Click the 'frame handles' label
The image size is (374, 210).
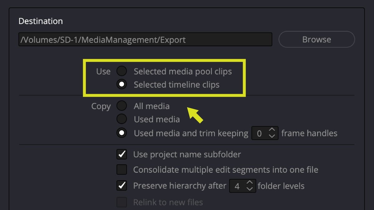click(309, 133)
